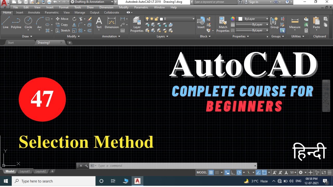
Task: Click the Windows taskbar search box
Action: pos(53,181)
